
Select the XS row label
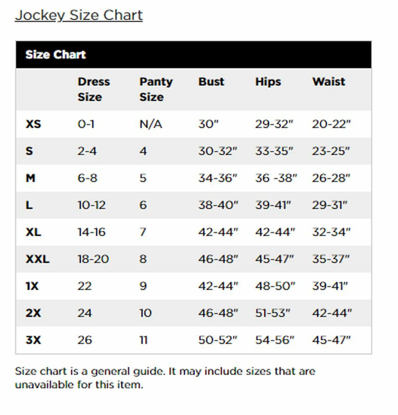(34, 124)
